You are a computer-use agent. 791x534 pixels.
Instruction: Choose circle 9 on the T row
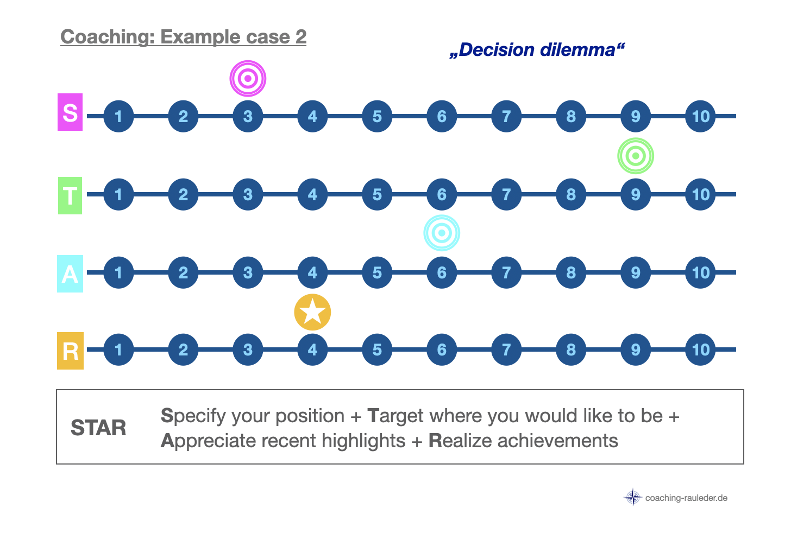pos(636,194)
